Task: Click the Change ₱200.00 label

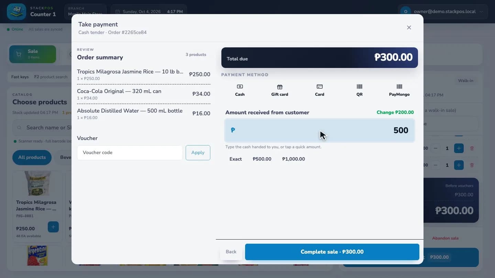Action: tap(395, 112)
